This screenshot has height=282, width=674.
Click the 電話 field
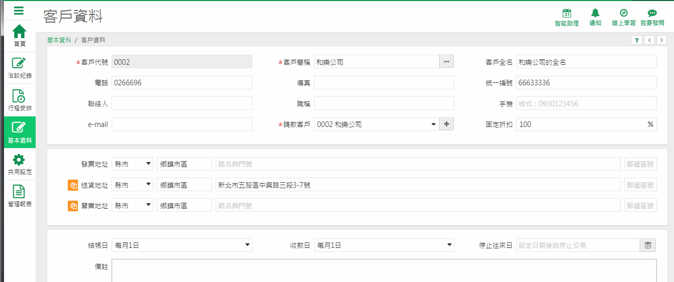point(182,83)
